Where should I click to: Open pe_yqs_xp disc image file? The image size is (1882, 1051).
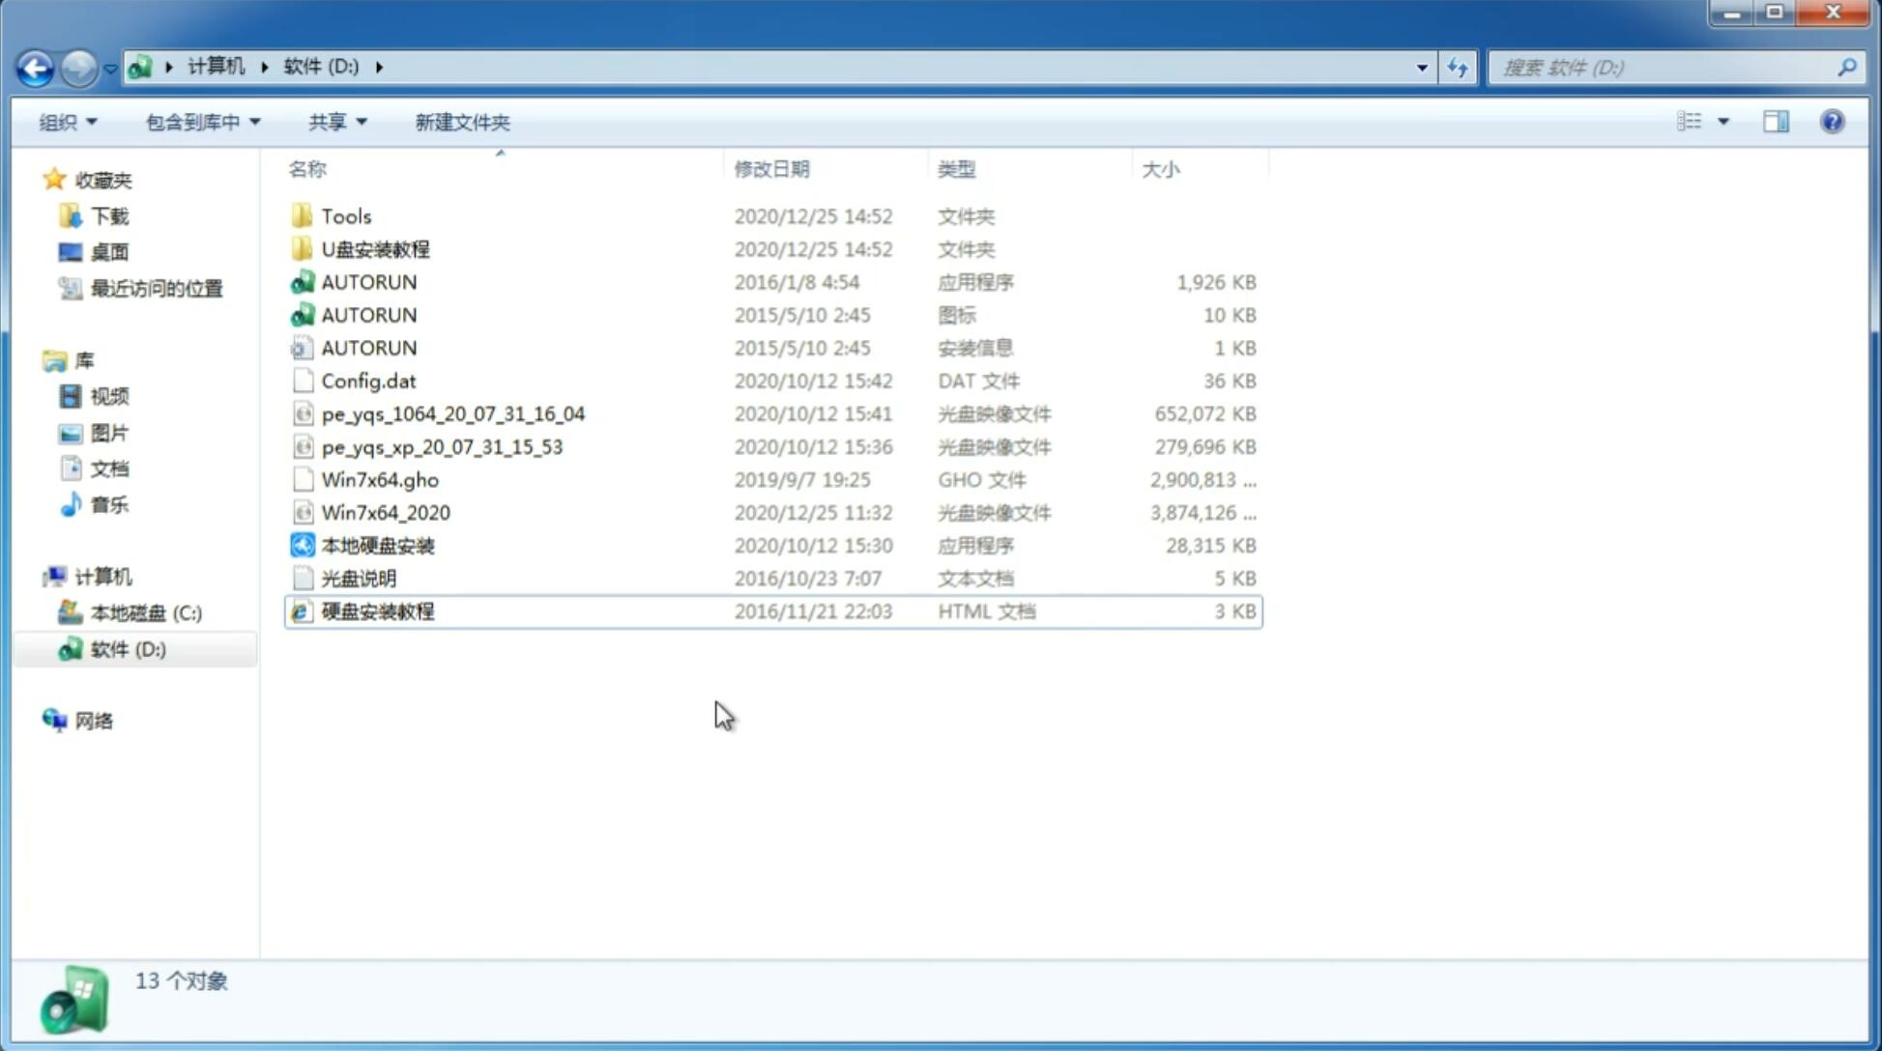[441, 445]
